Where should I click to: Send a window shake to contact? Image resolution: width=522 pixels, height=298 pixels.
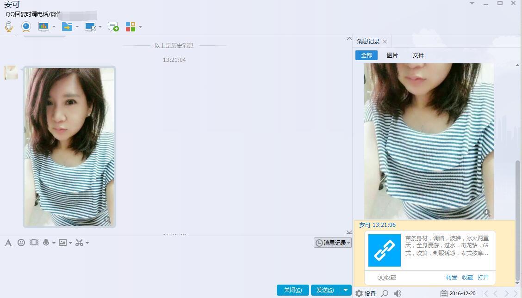(x=34, y=243)
